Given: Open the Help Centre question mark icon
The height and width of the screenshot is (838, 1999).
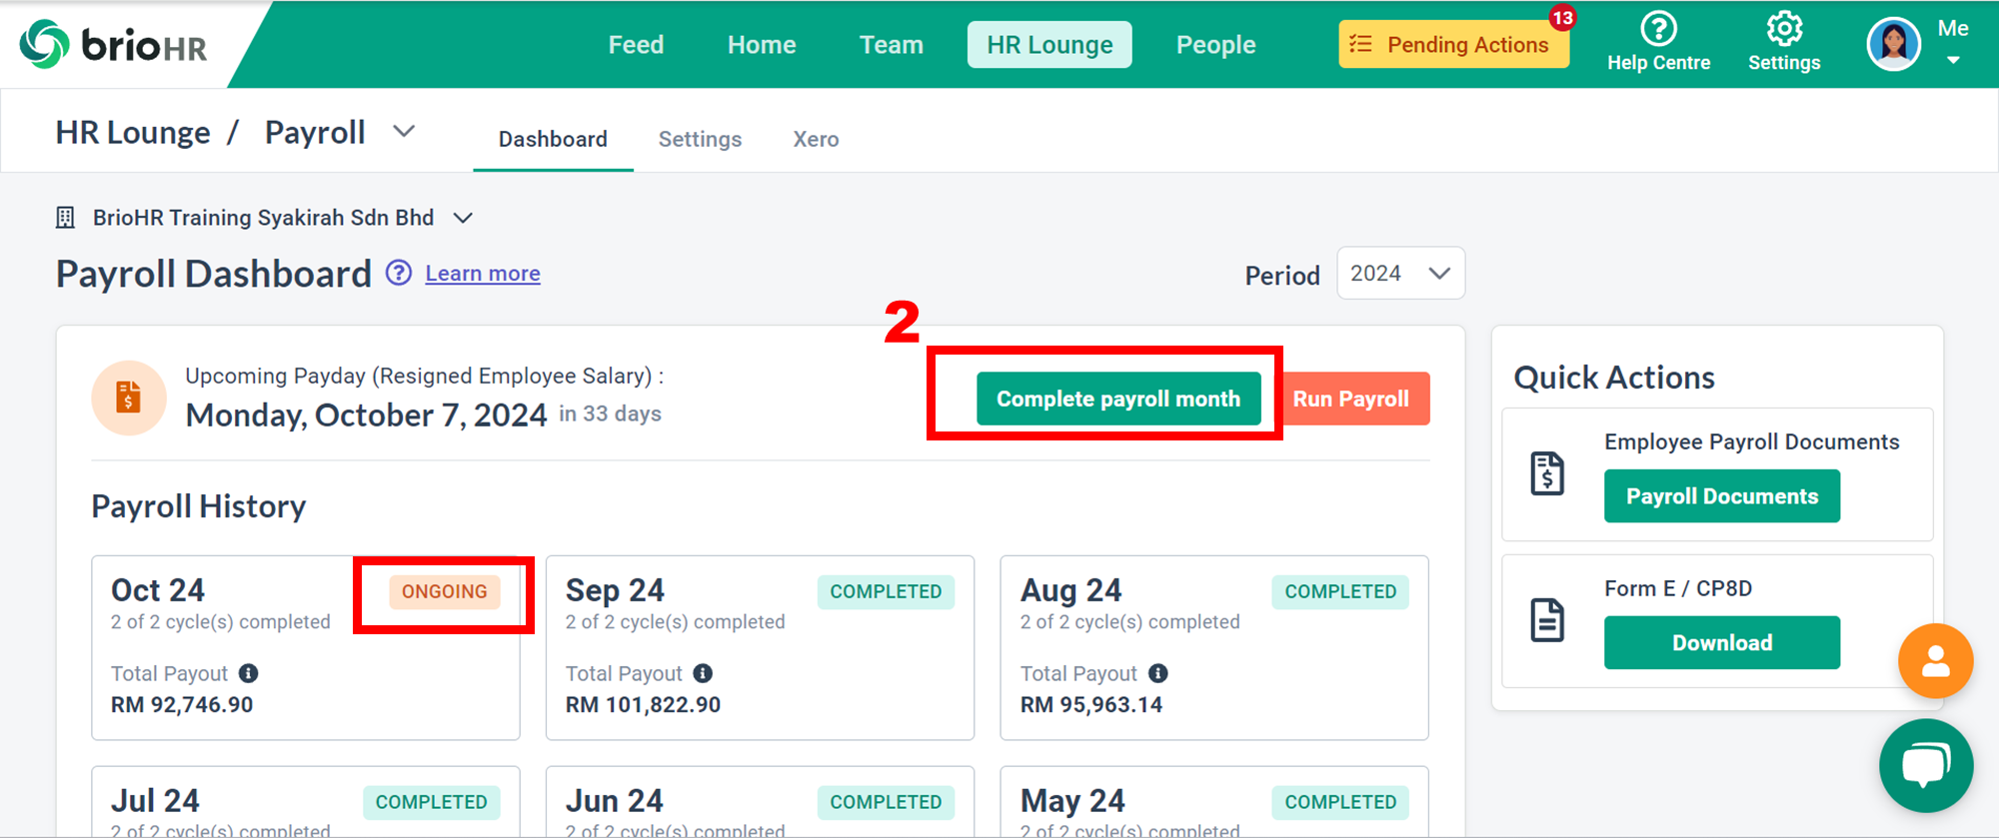Looking at the screenshot, I should [x=1658, y=29].
